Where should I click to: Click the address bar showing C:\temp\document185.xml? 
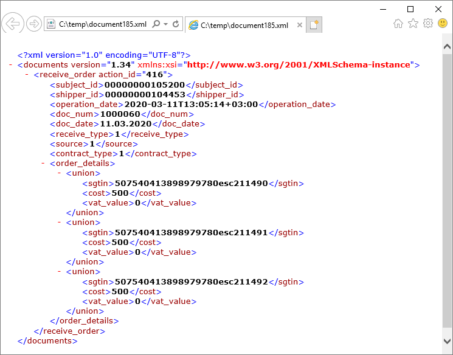[102, 24]
